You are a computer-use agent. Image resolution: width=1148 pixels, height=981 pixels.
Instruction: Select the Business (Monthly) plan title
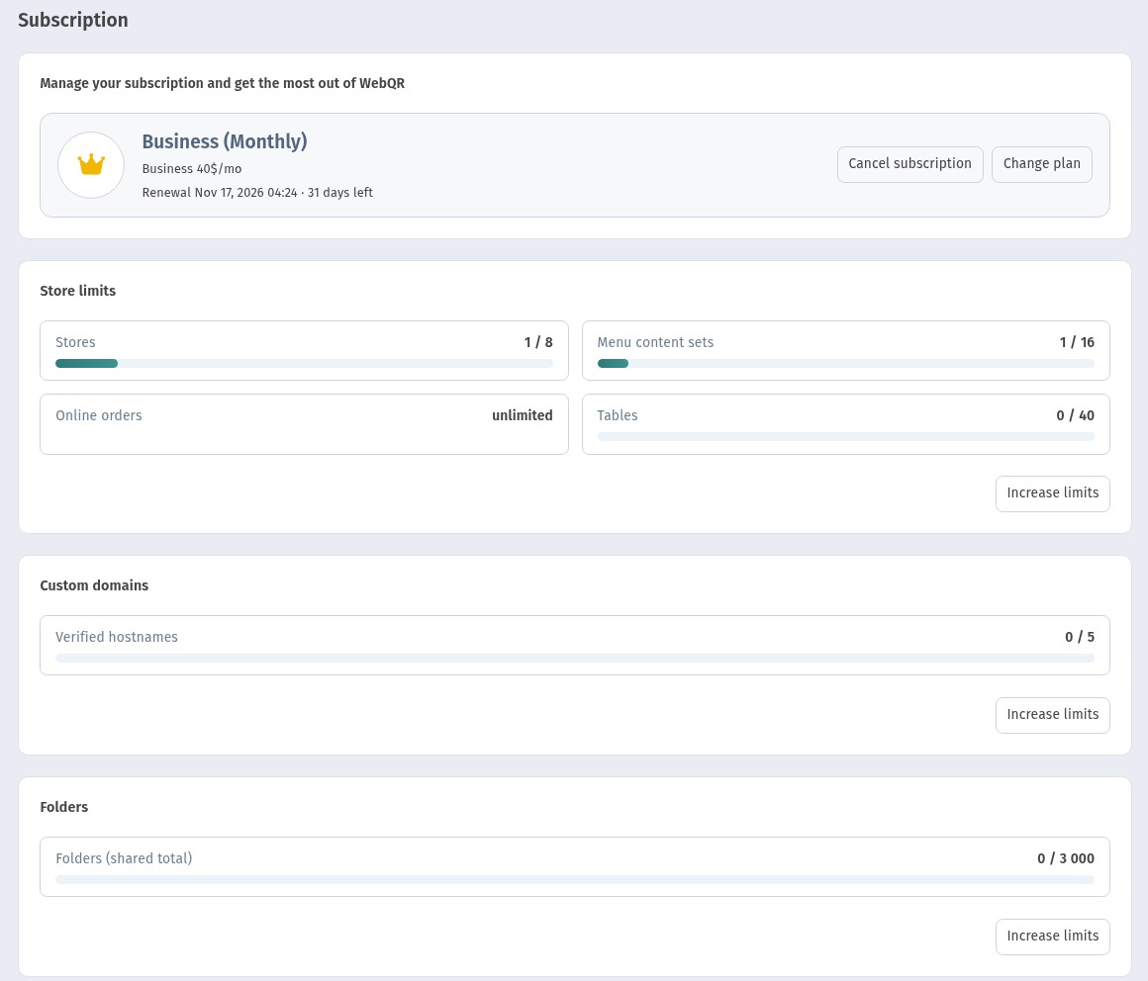(224, 141)
